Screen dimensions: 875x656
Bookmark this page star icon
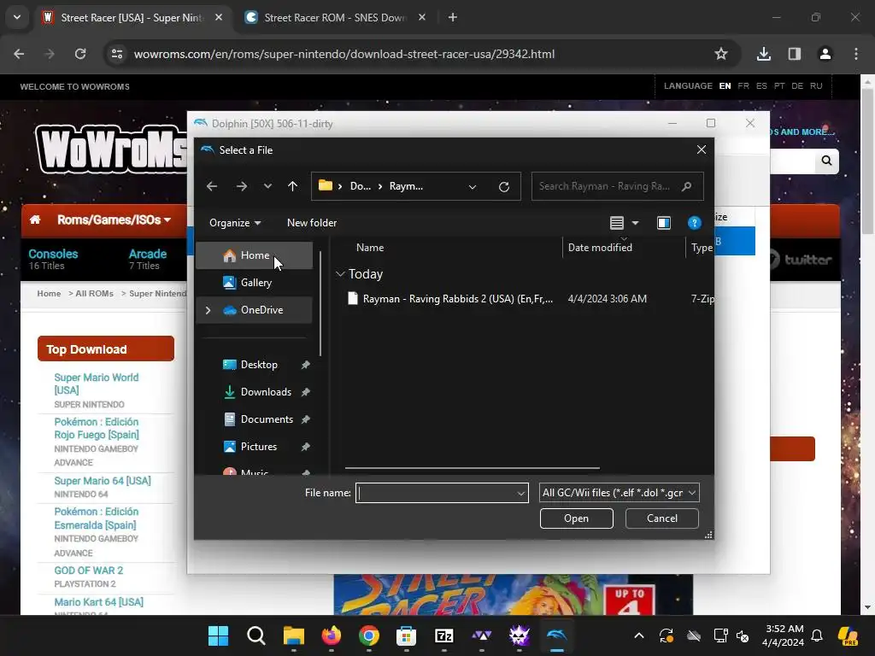[721, 54]
